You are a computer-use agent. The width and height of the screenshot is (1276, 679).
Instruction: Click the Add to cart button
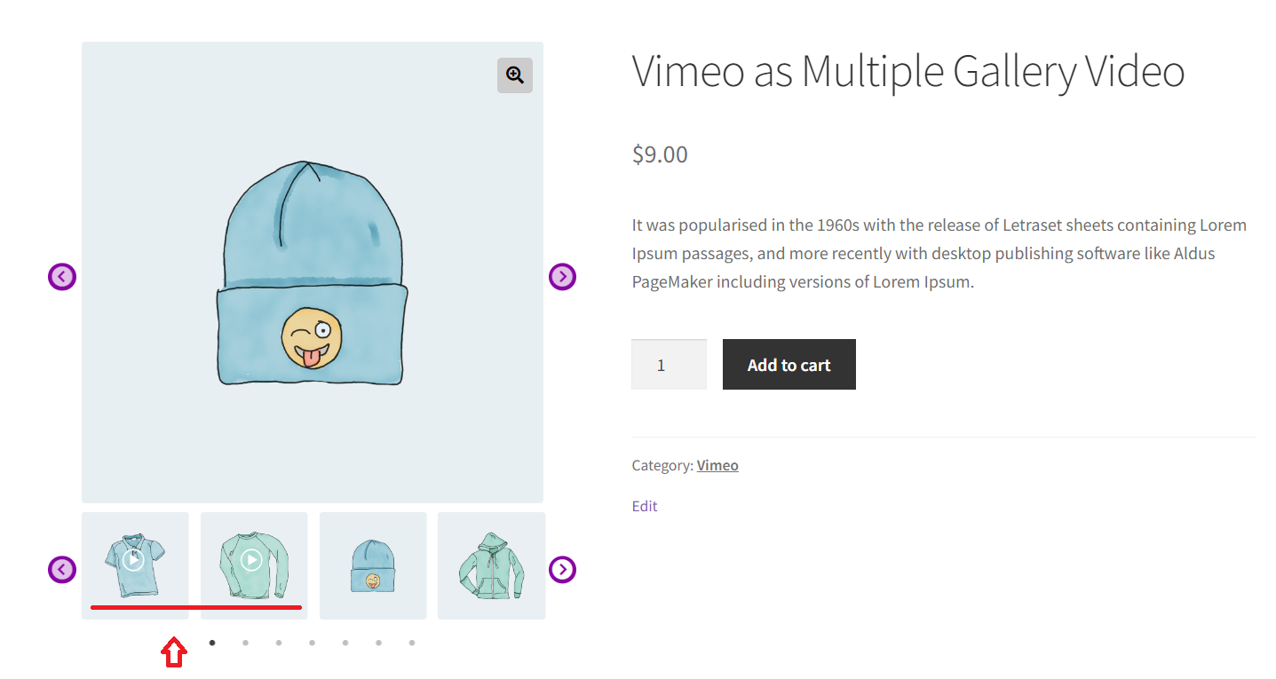[x=789, y=364]
